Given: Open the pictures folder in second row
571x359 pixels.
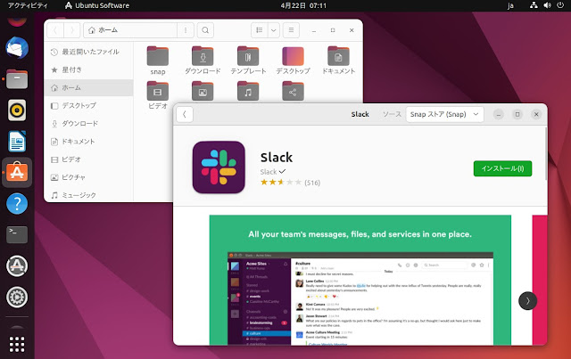Looking at the screenshot, I should pos(203,91).
